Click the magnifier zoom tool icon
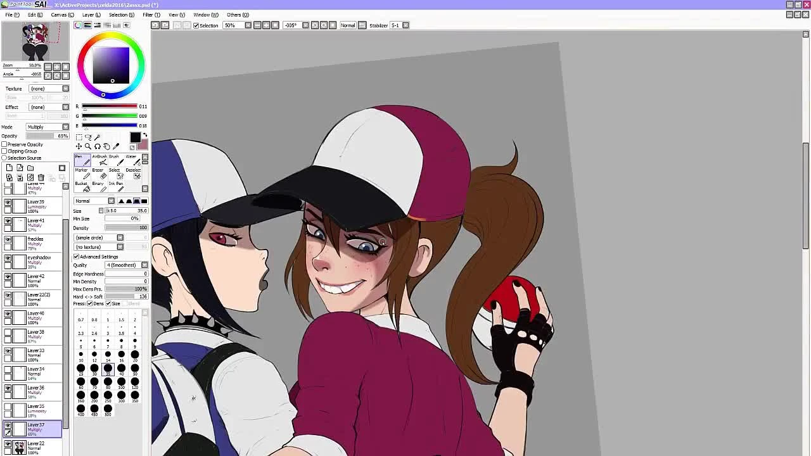The width and height of the screenshot is (811, 456). [88, 146]
